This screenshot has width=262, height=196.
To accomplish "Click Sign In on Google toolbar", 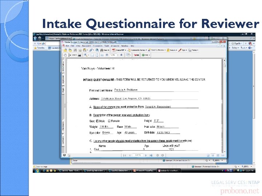I will pos(237,43).
